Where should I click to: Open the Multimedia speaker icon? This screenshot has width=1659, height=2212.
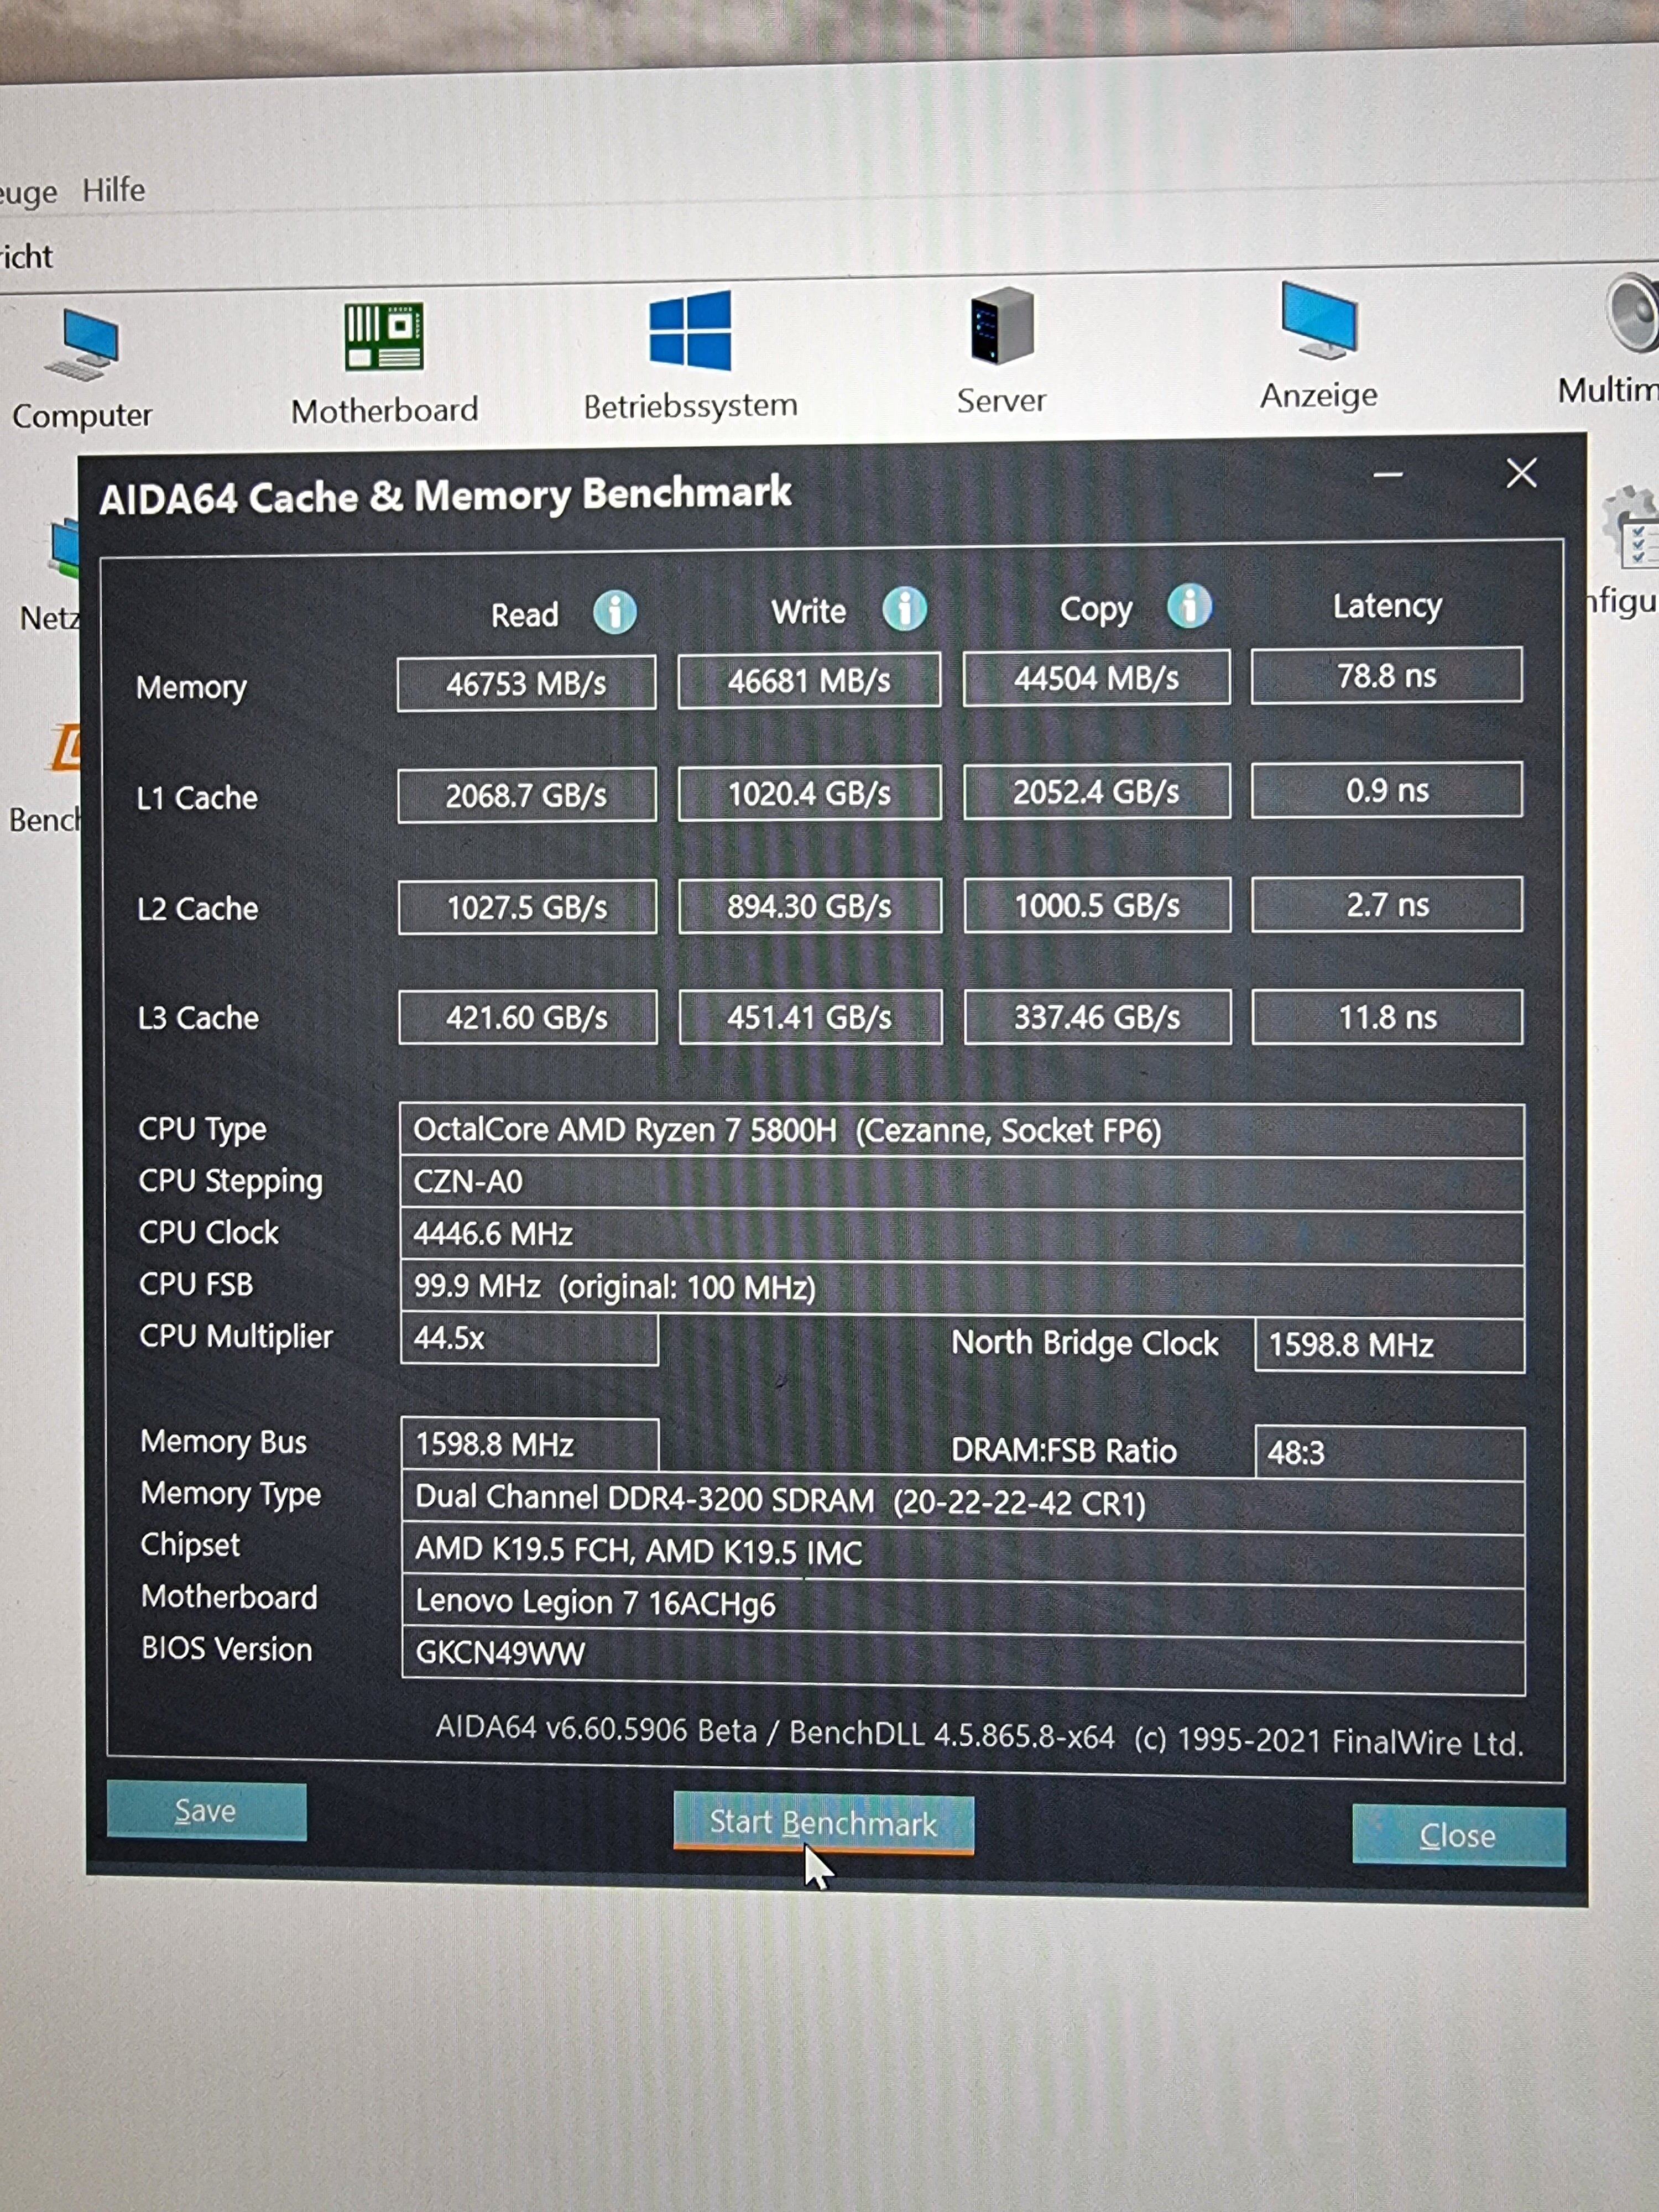tap(1633, 313)
